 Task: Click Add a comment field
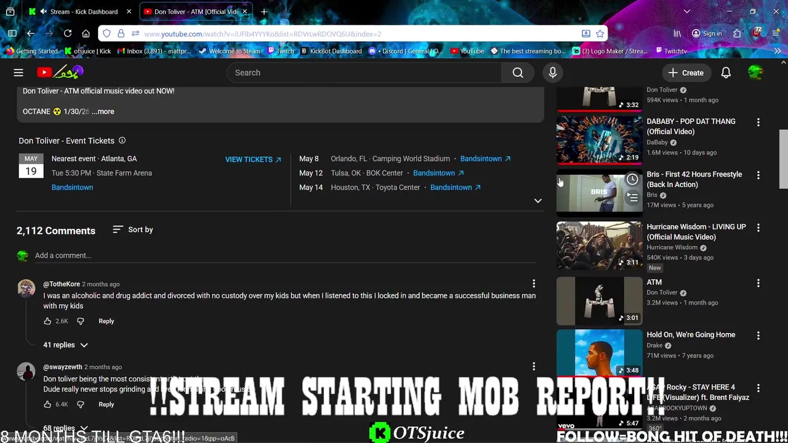286,255
